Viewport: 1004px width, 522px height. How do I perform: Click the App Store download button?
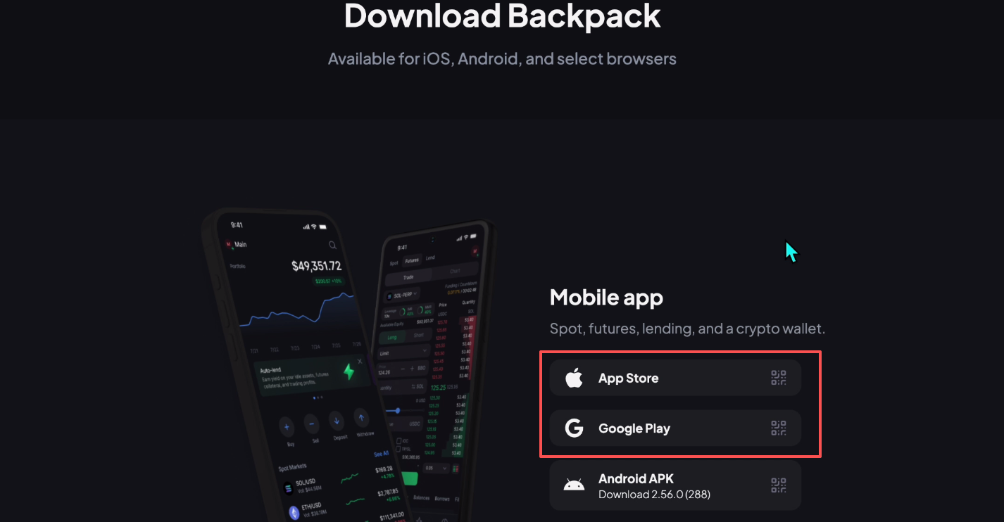pyautogui.click(x=675, y=378)
